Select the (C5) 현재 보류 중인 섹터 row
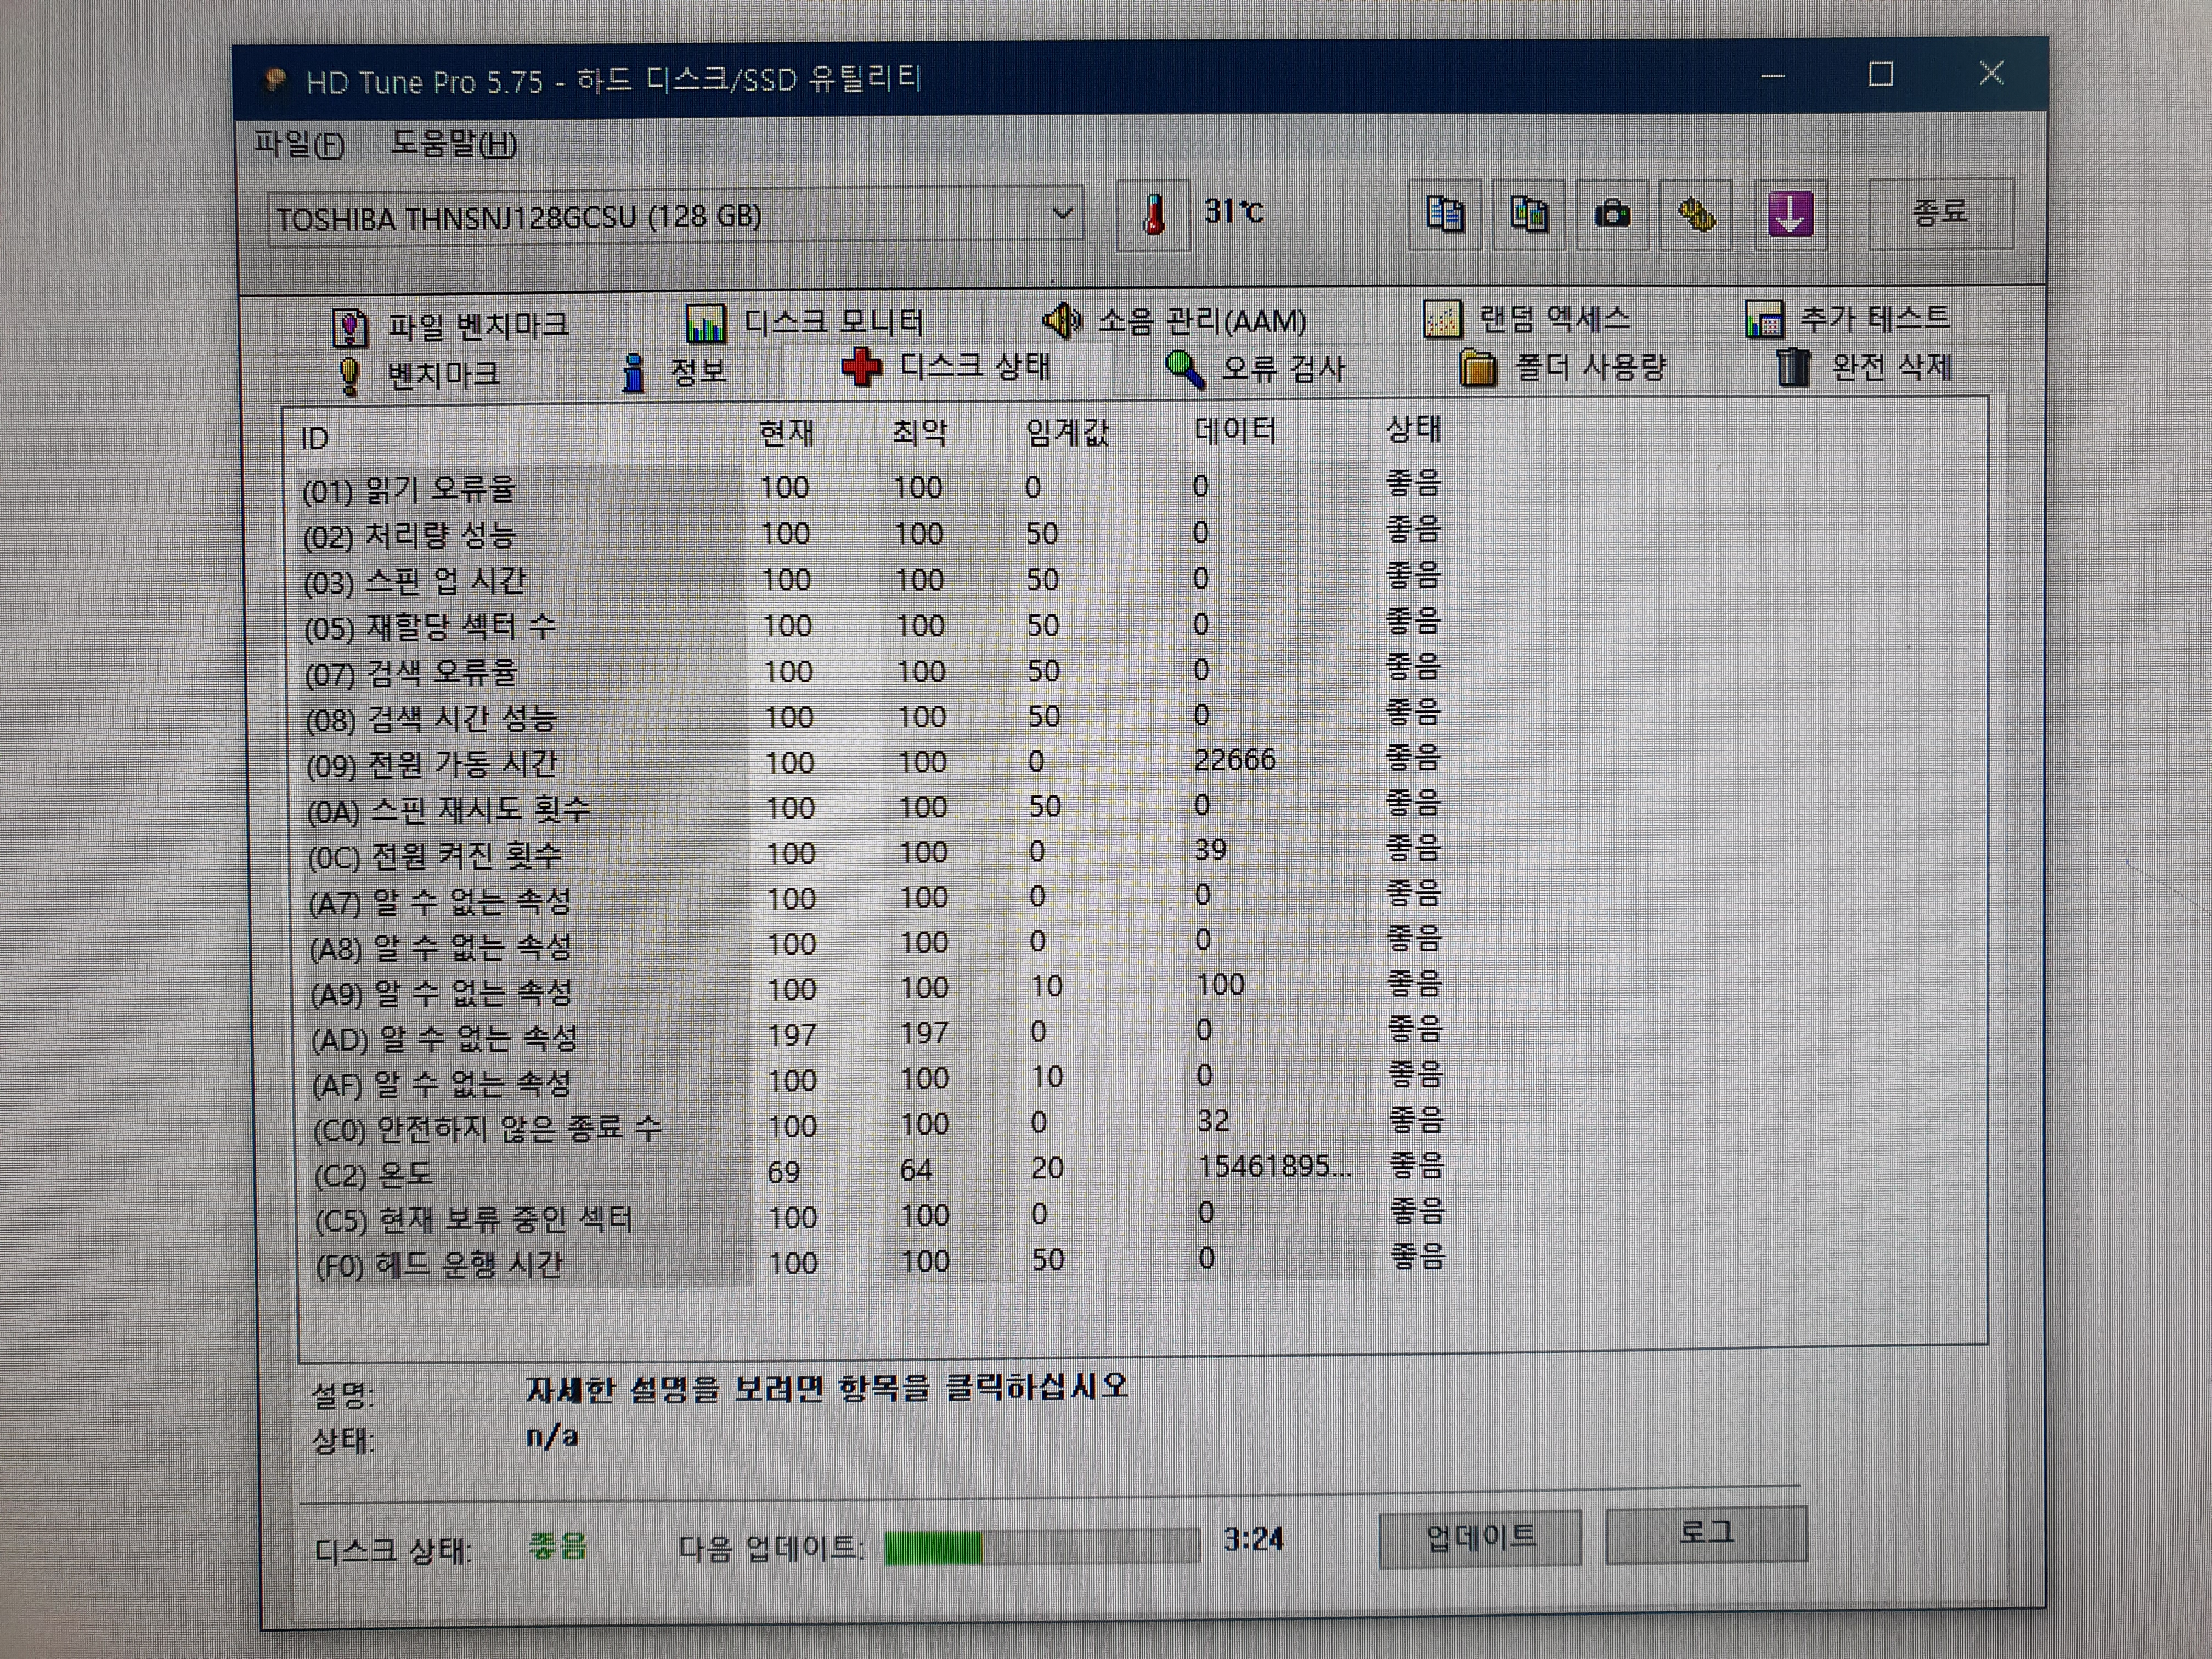Viewport: 2212px width, 1659px height. coord(879,1217)
